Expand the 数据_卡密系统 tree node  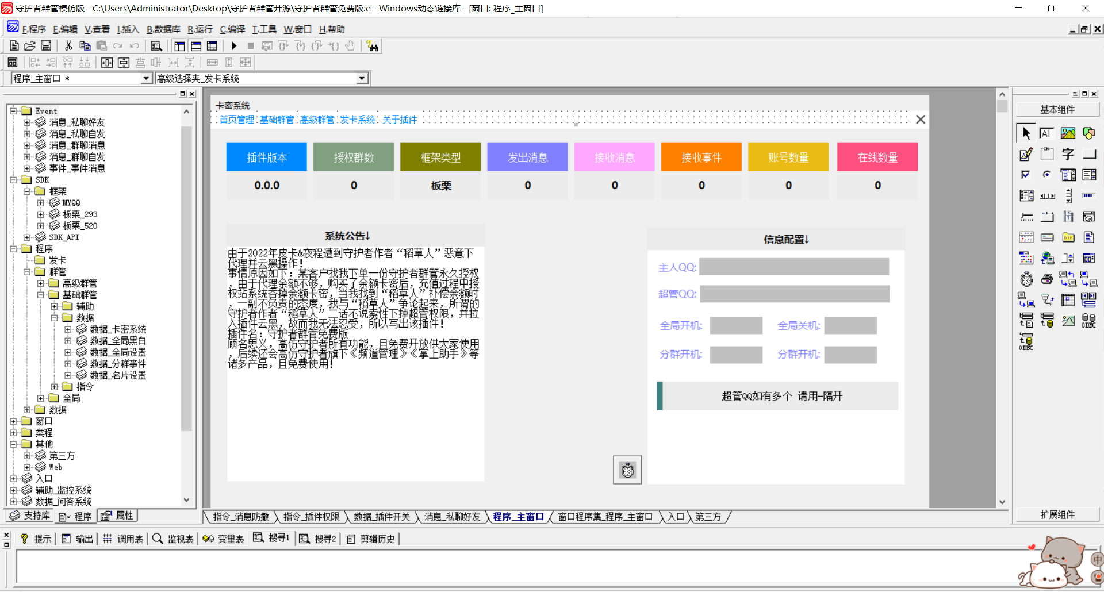click(x=68, y=329)
